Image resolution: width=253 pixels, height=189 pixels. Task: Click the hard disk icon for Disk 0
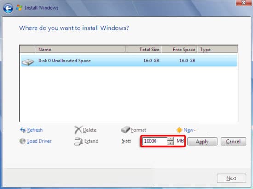click(x=28, y=62)
